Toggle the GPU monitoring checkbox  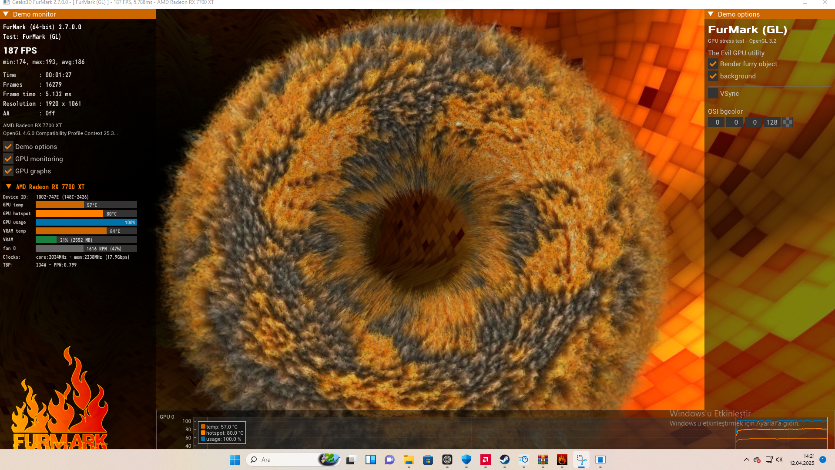coord(8,159)
